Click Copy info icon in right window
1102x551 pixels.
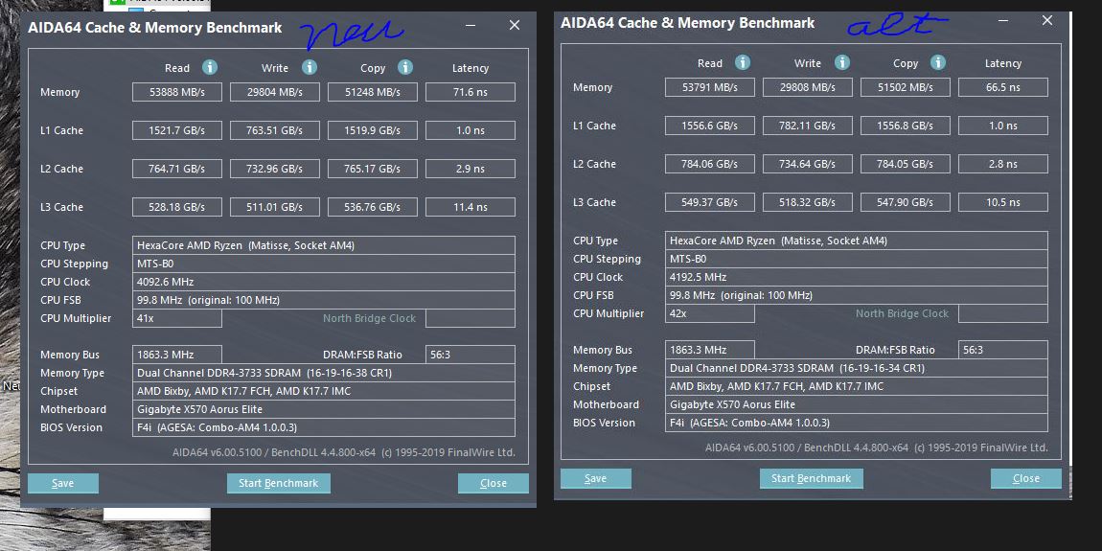coord(937,62)
